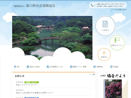Open 健康づくり・催事 menu item
Viewport: 131px width, 98px height.
point(80,67)
